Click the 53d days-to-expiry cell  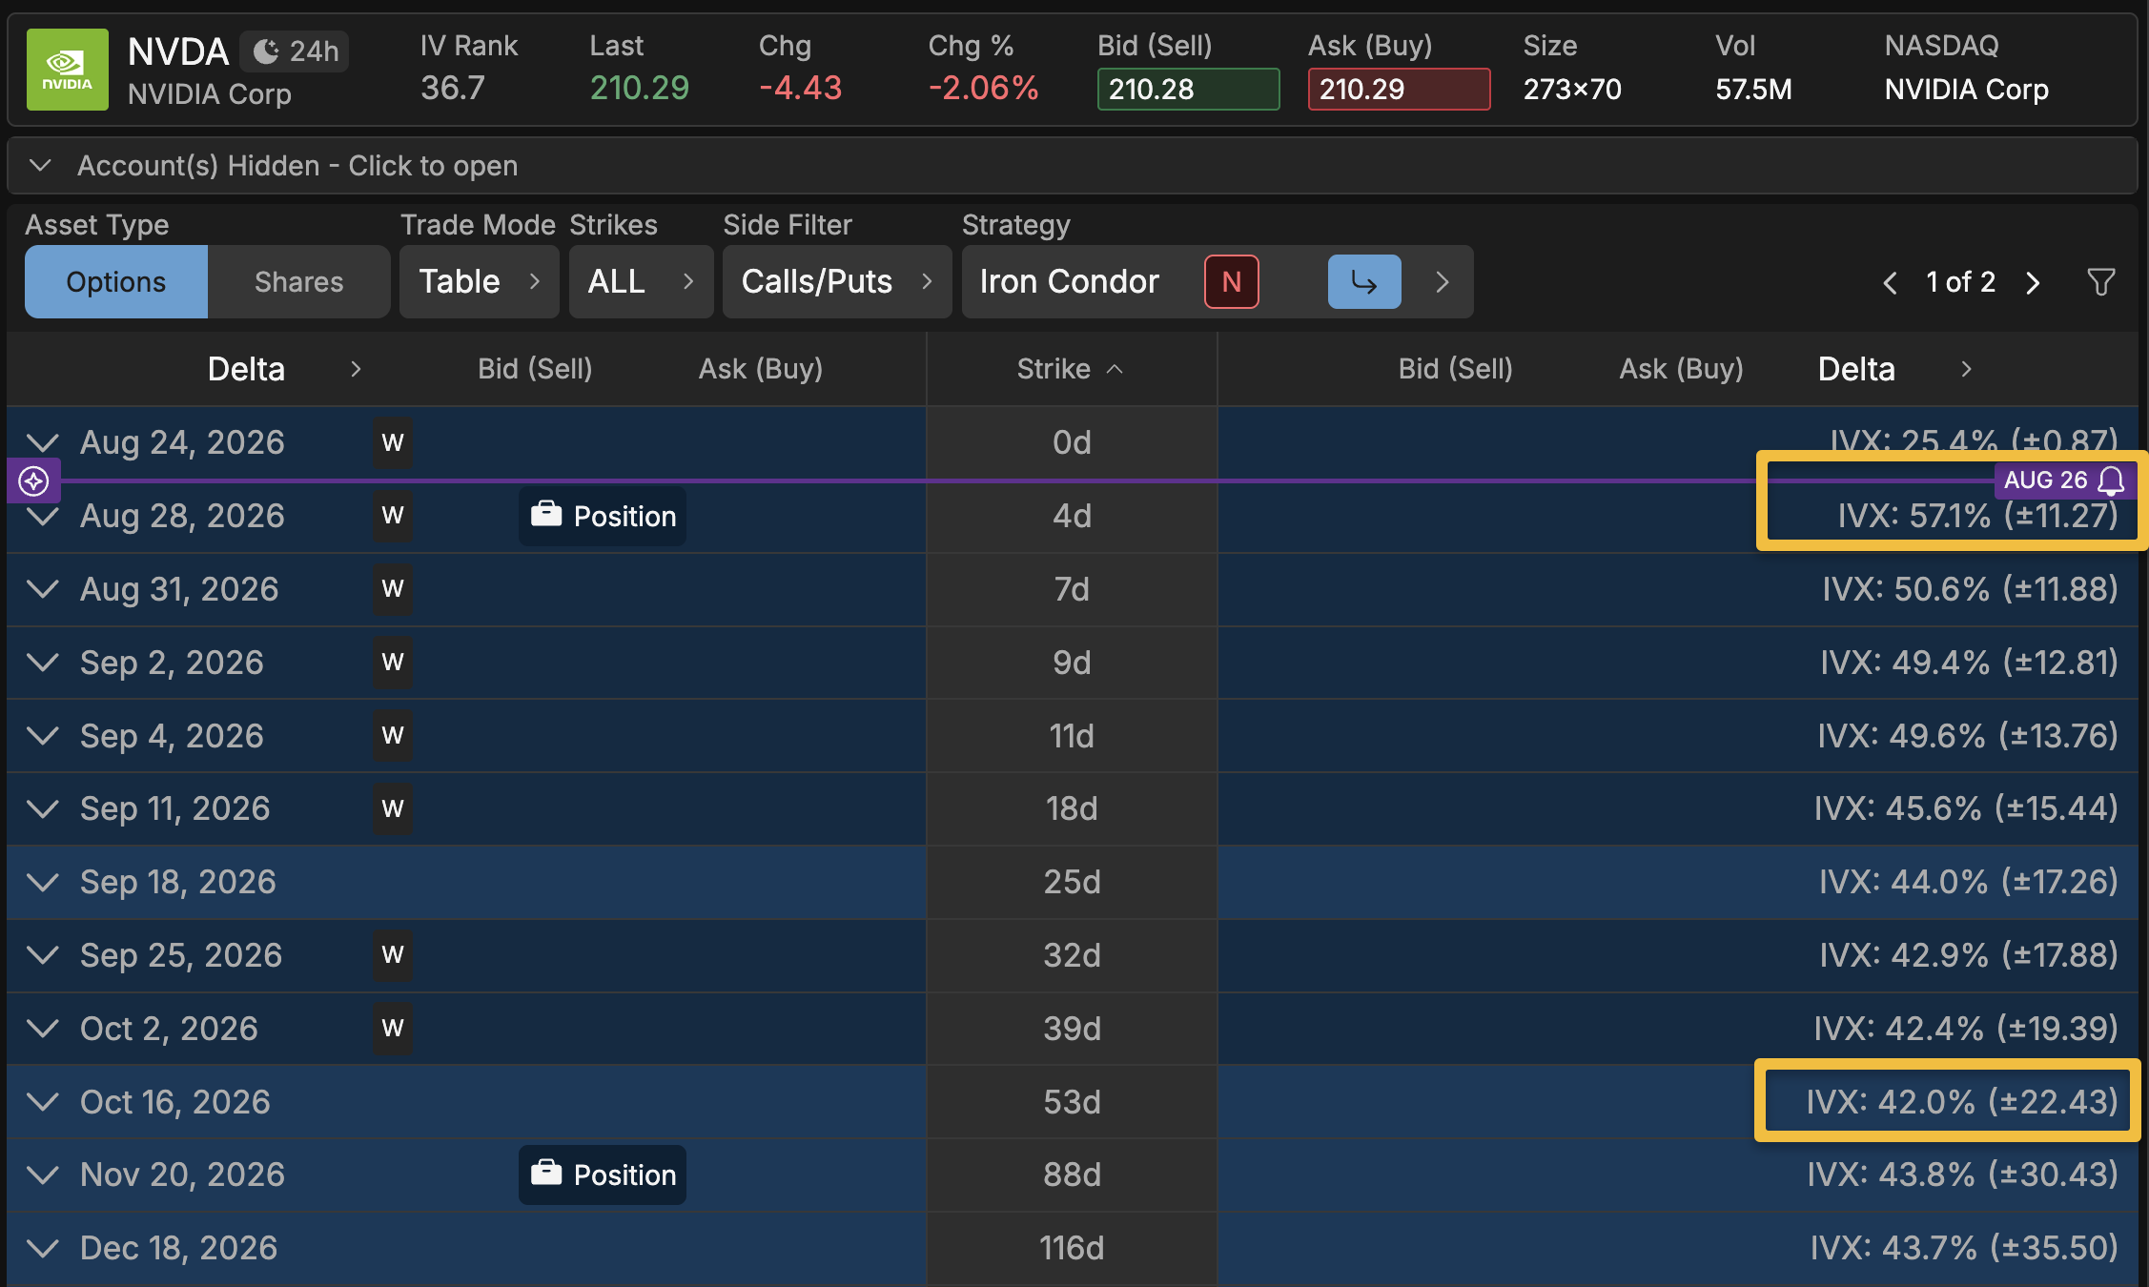[x=1072, y=1102]
